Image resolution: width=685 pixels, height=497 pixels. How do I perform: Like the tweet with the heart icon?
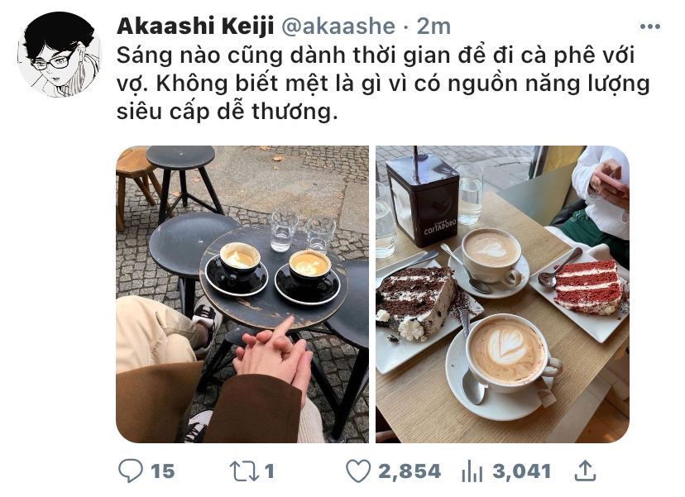pyautogui.click(x=358, y=471)
